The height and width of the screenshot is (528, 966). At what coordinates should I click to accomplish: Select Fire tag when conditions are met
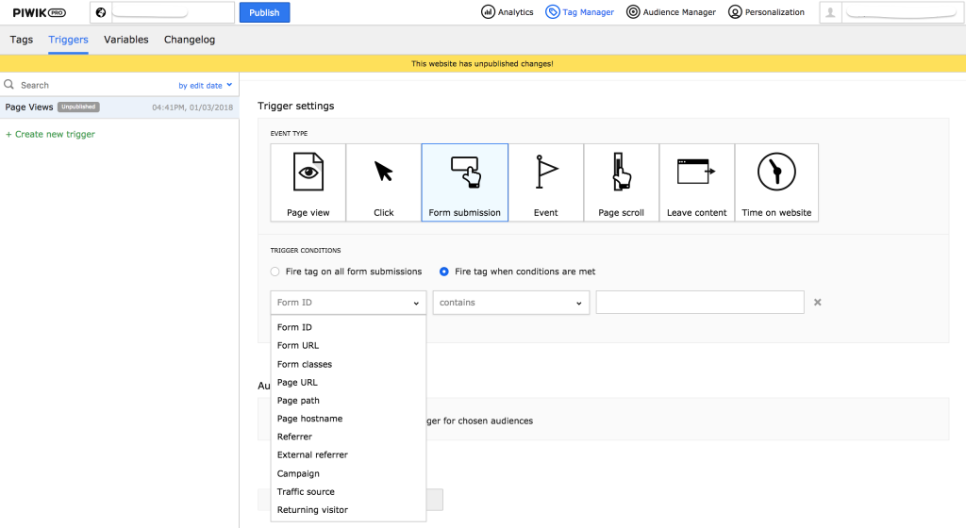518,272
